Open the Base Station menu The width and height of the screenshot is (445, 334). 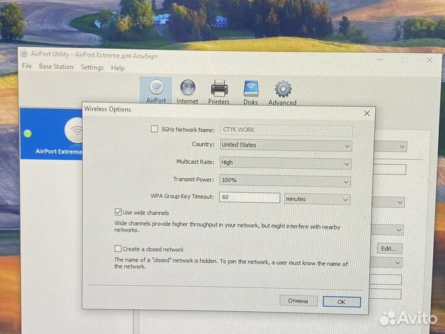56,66
